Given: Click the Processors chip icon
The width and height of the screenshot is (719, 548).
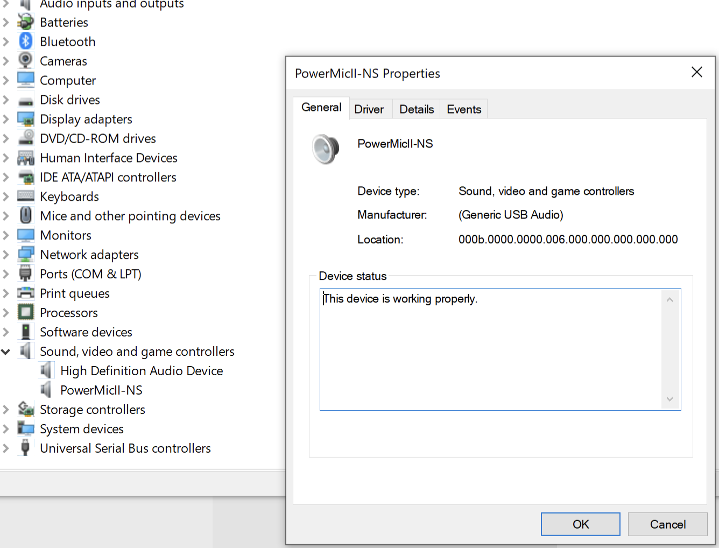Looking at the screenshot, I should (x=25, y=313).
